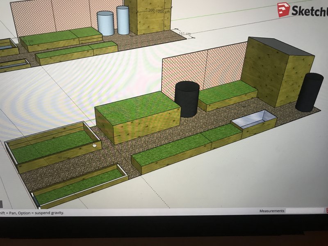Screen dimensions: 328x246
Task: Select the right light-blue cylinder
Action: (x=123, y=20)
